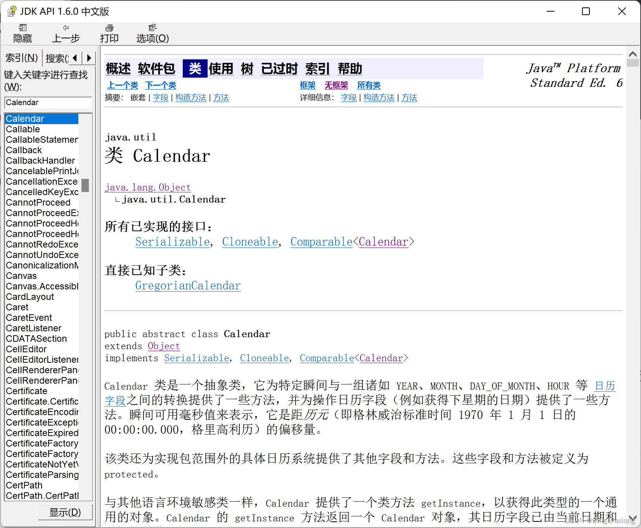Open the Options 选项(O) toolbar icon
Viewport: 641px width, 528px height.
point(152,33)
